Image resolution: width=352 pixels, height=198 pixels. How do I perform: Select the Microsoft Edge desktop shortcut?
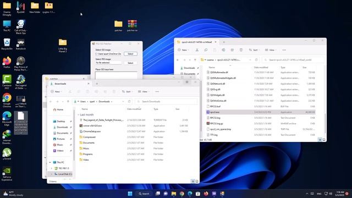7,119
